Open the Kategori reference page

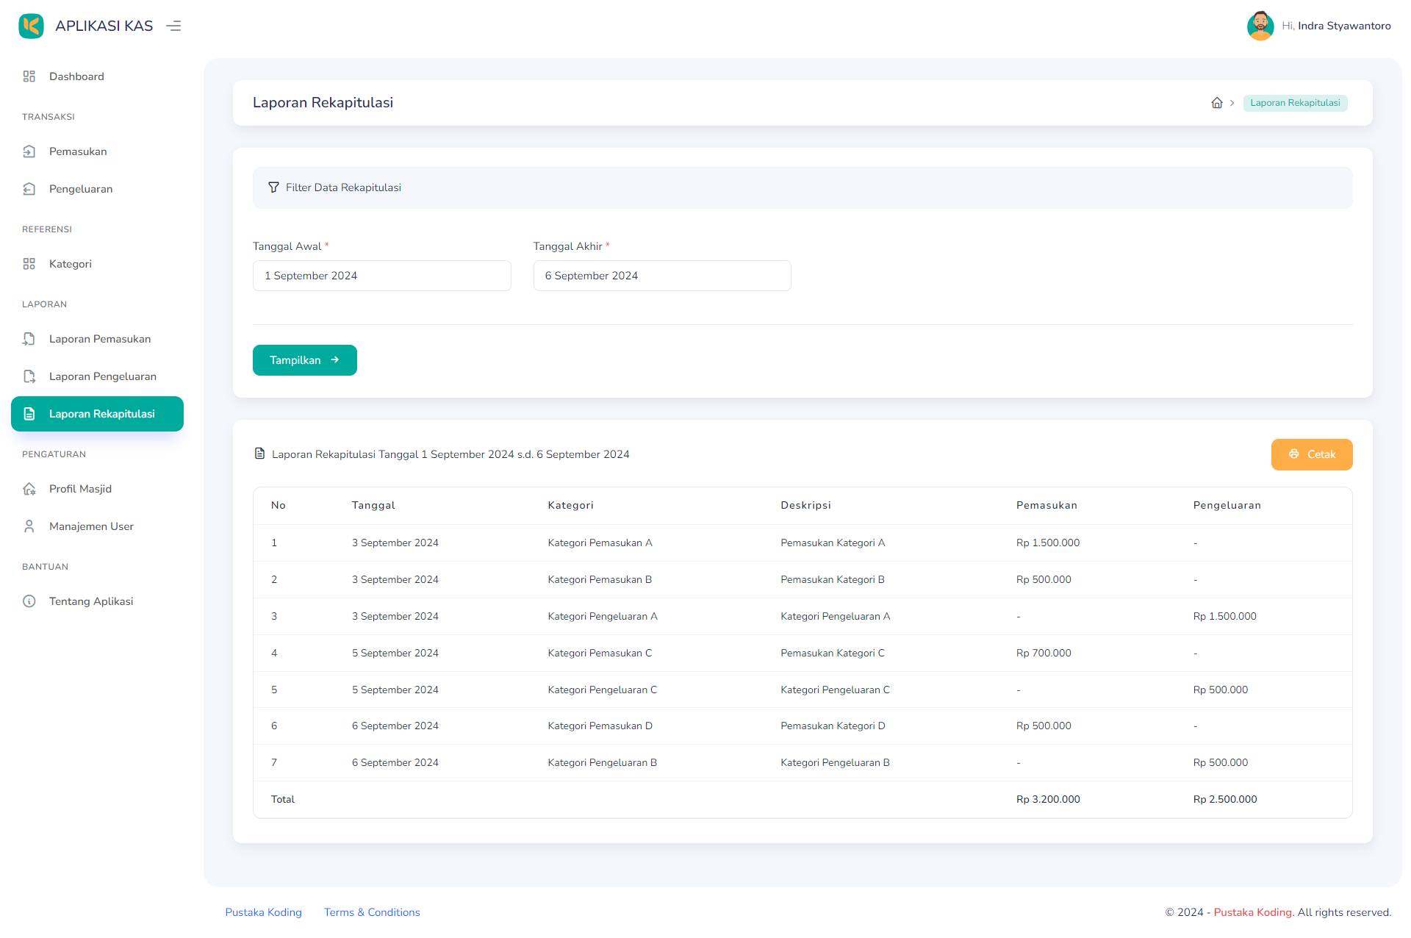(x=70, y=263)
